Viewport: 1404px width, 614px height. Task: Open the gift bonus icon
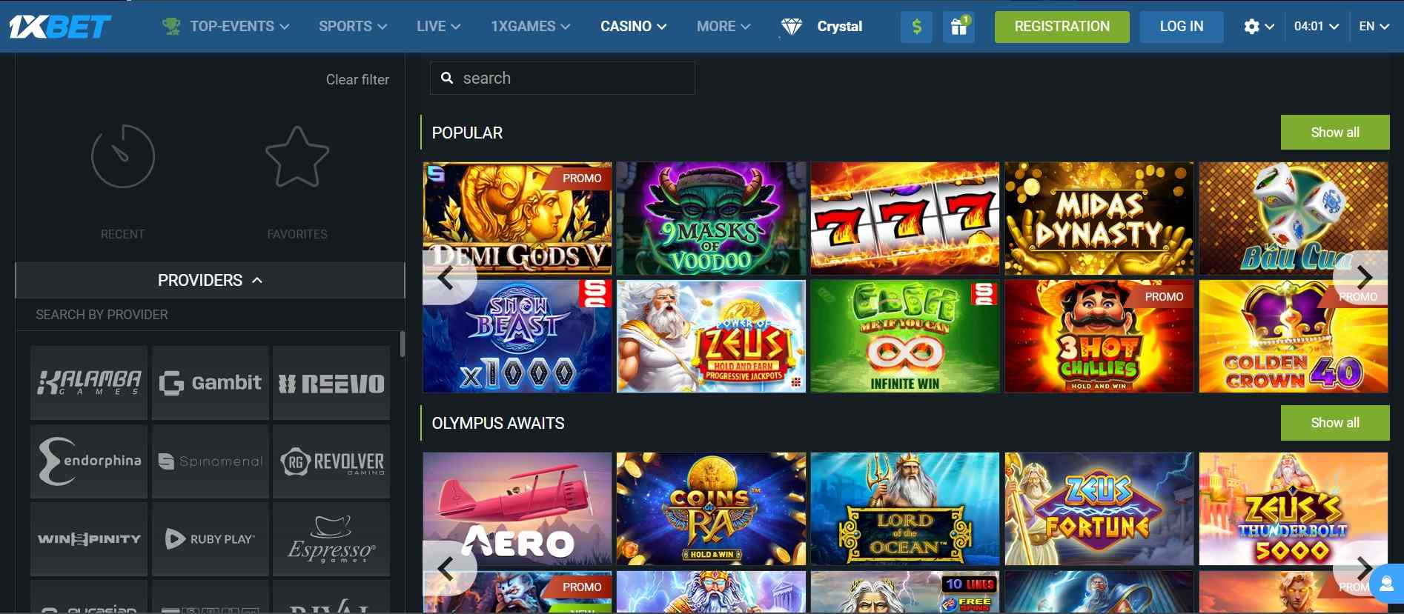(958, 27)
